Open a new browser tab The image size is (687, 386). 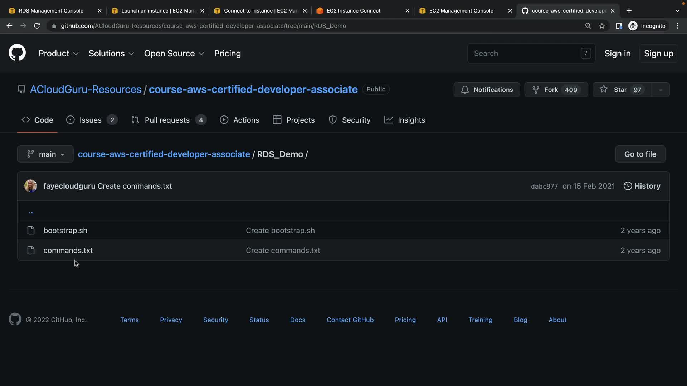tap(629, 11)
